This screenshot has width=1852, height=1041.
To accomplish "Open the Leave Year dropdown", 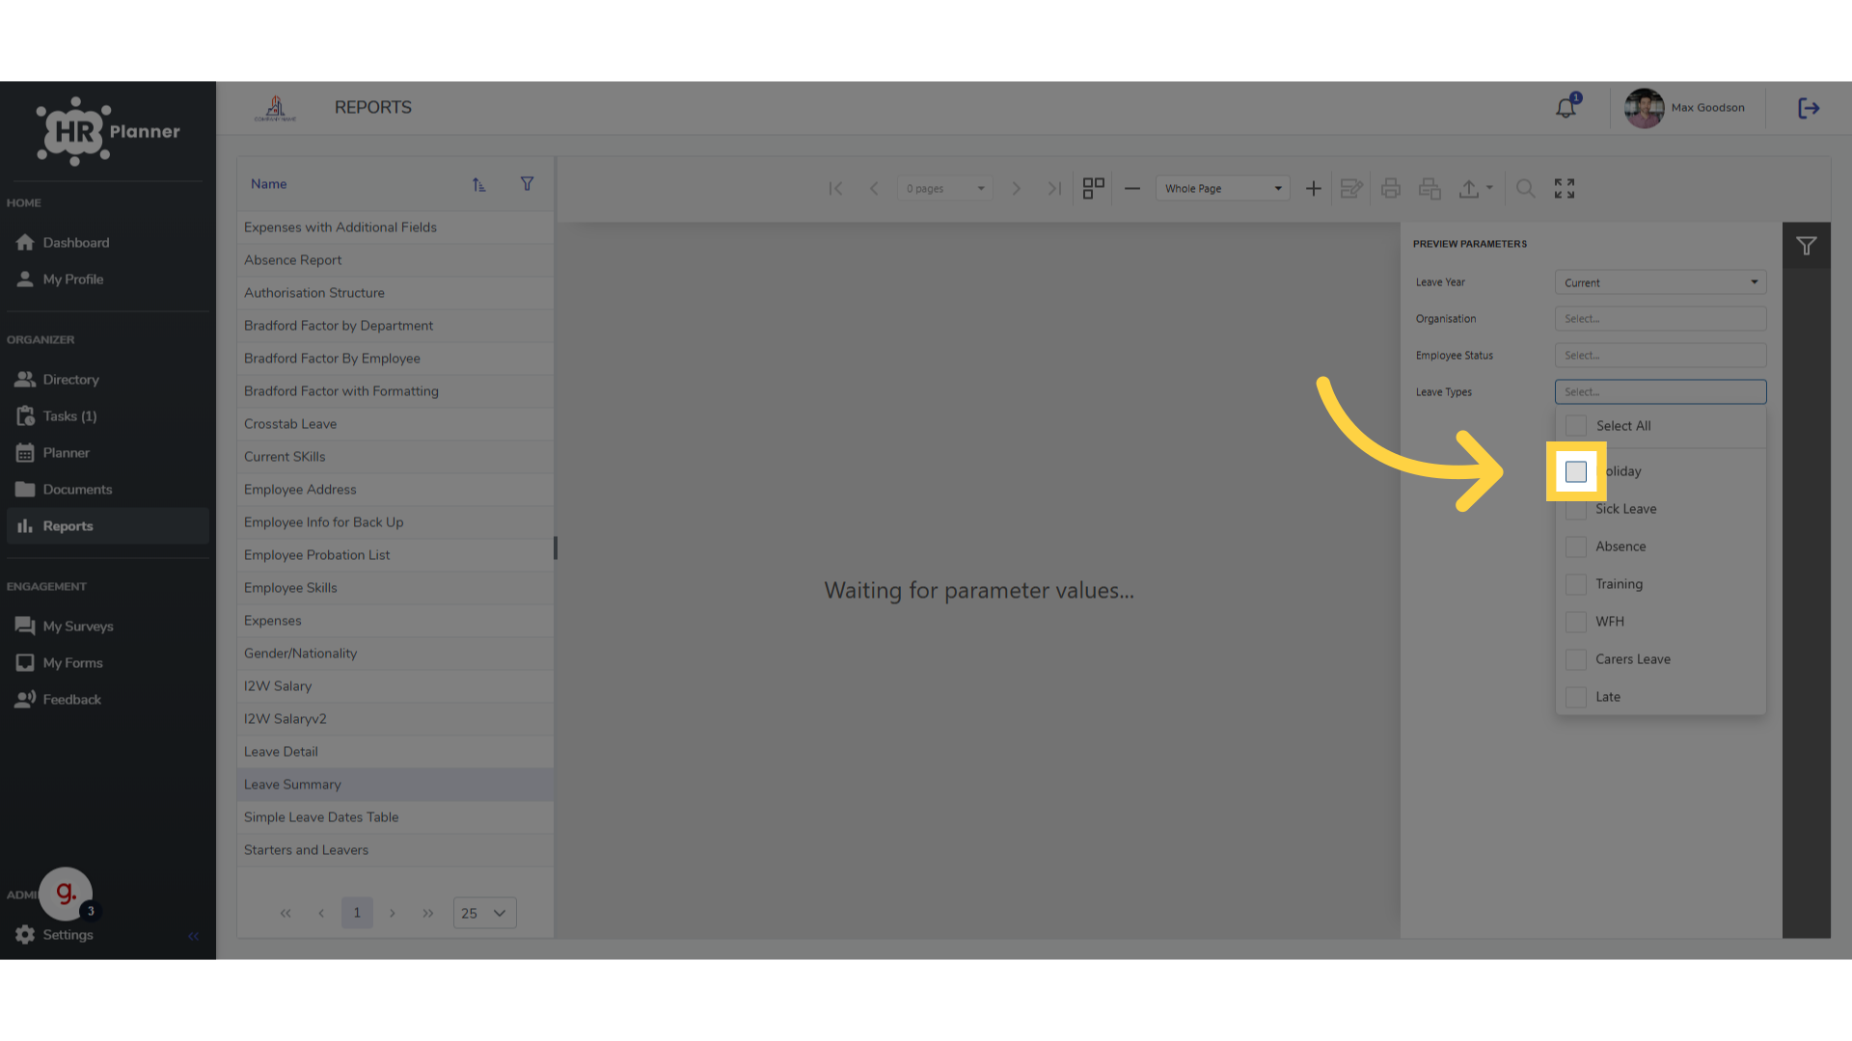I will (1660, 282).
